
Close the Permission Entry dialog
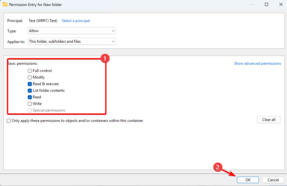(x=281, y=4)
